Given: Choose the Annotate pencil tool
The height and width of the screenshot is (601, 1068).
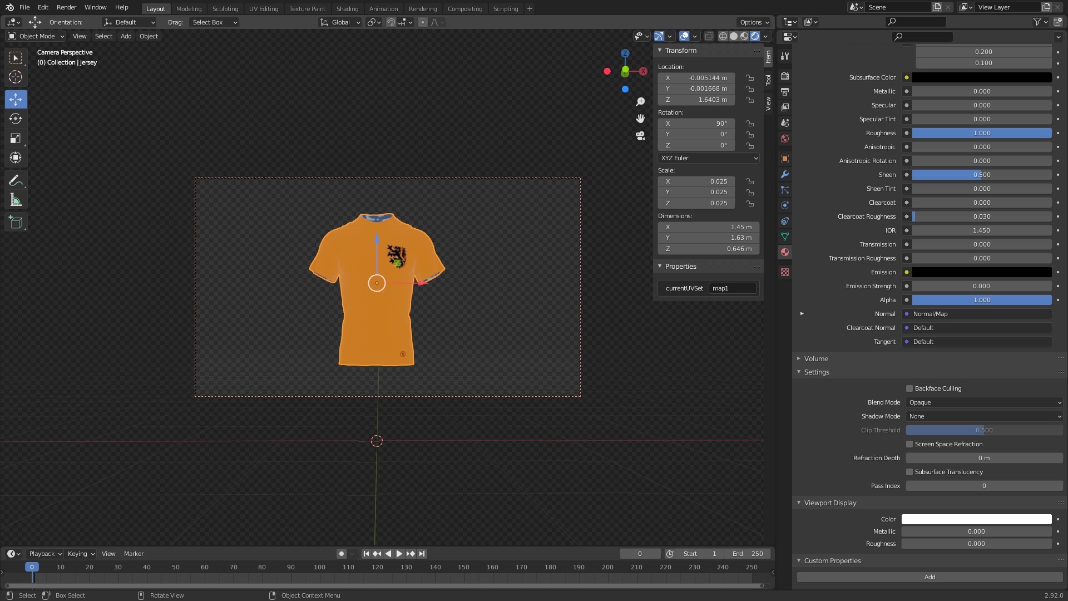Looking at the screenshot, I should 16,180.
